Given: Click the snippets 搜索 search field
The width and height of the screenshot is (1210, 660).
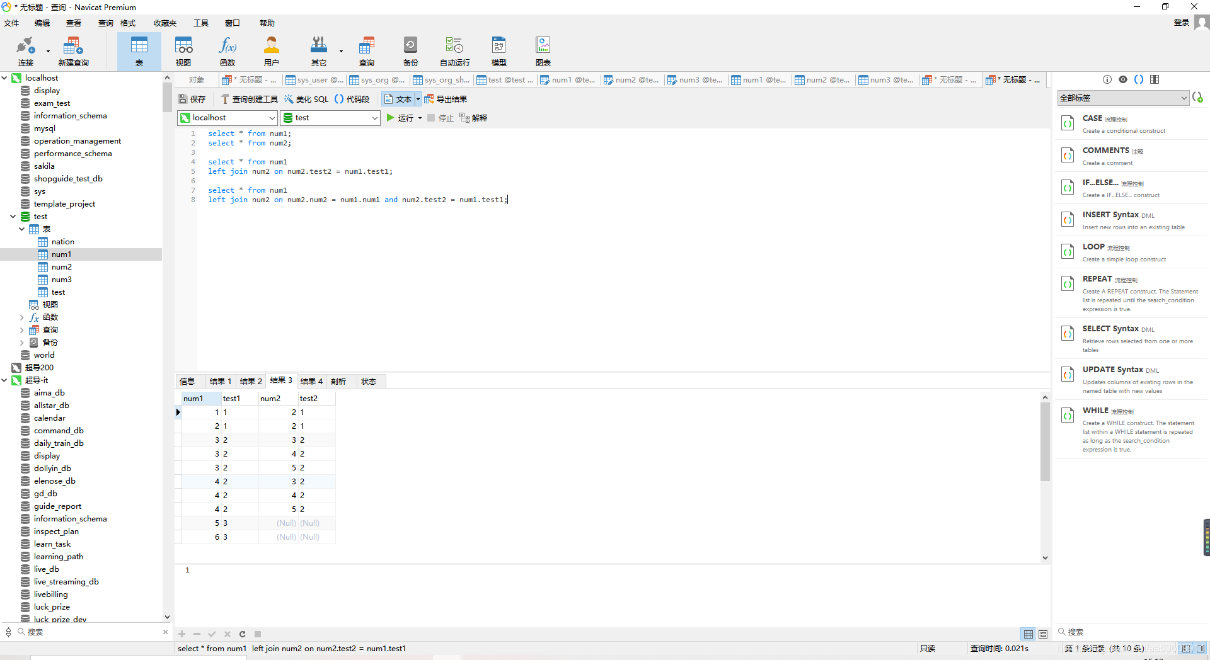Looking at the screenshot, I should click(x=1131, y=632).
